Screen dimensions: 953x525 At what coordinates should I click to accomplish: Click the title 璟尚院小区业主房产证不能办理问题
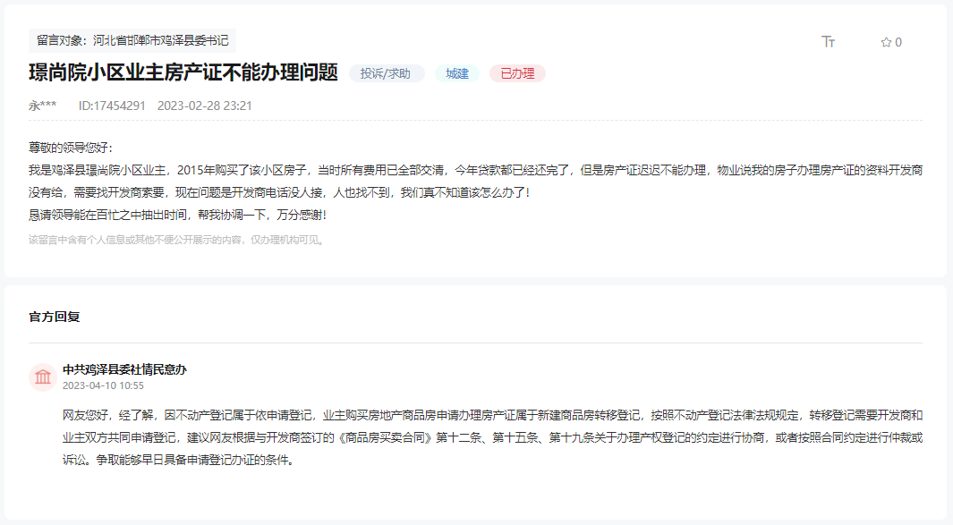(x=183, y=72)
